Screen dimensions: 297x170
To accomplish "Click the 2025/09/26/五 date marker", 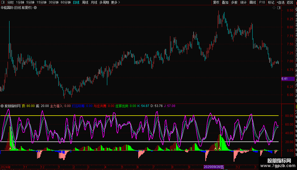I will [214, 167].
